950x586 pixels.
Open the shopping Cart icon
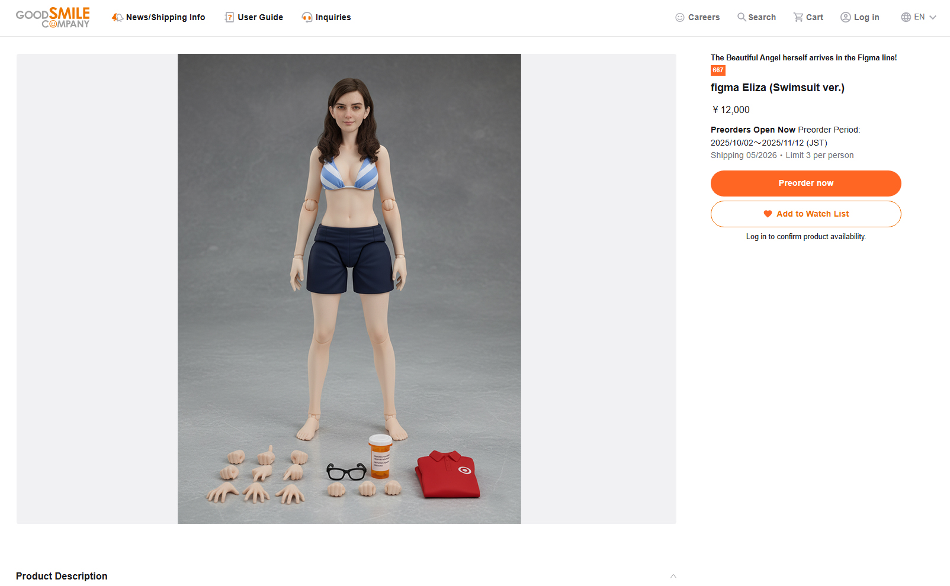click(798, 17)
